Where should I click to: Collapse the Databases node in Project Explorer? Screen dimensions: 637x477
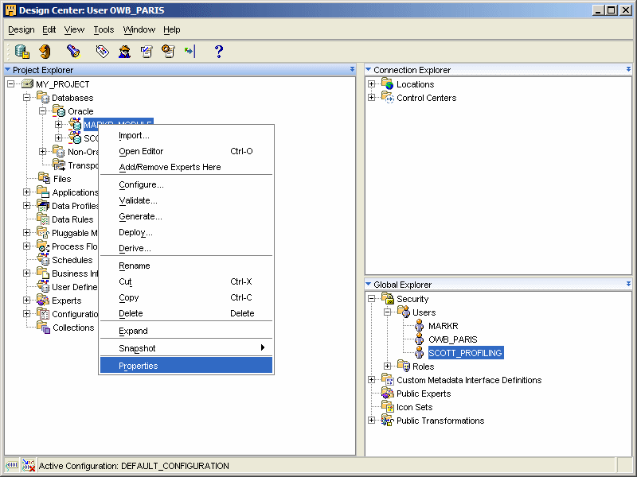click(27, 98)
